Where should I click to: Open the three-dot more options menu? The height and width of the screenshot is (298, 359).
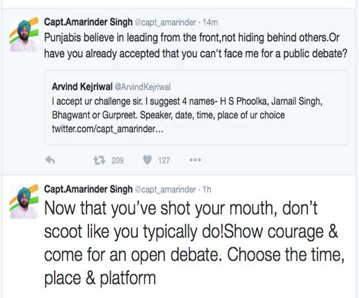tap(195, 160)
